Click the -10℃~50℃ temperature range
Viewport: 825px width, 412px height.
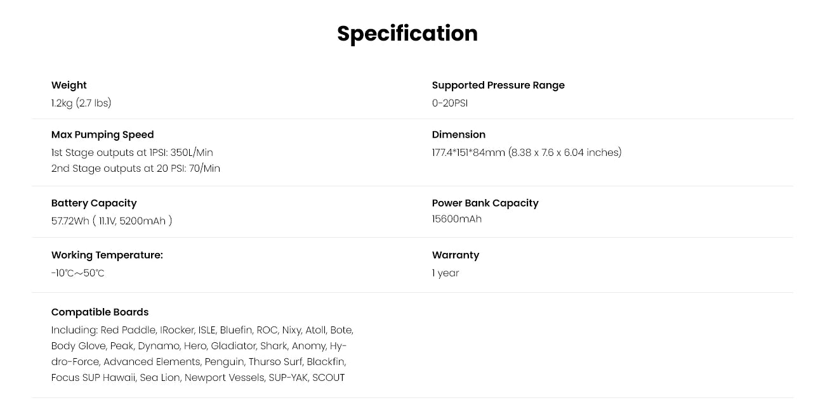coord(77,273)
